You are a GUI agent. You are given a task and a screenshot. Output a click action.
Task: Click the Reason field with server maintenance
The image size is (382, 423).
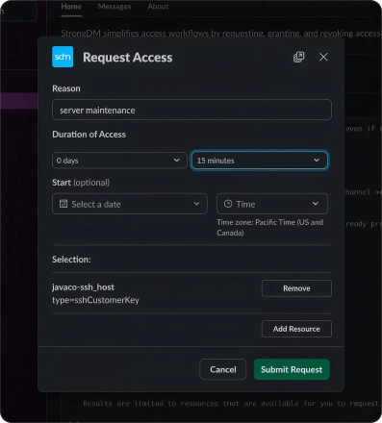click(x=191, y=110)
